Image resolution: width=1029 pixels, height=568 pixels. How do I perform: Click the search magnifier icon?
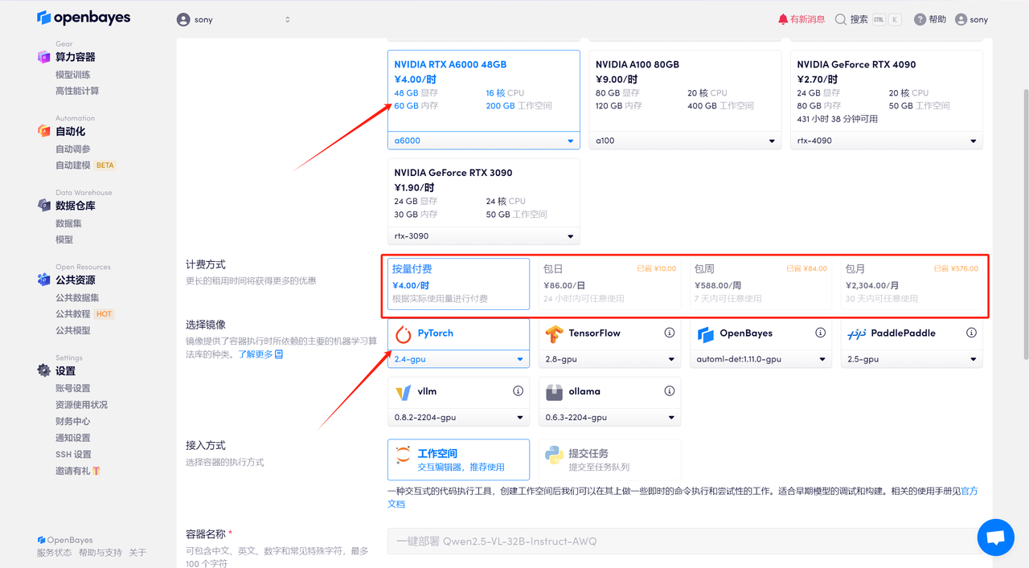click(841, 19)
